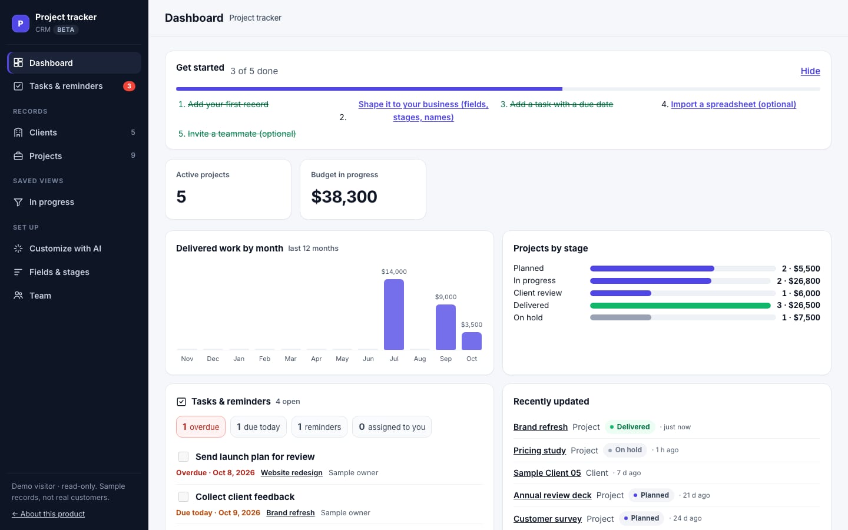
Task: Click the checkbox icon beside Tasks & reminders heading
Action: tap(181, 402)
